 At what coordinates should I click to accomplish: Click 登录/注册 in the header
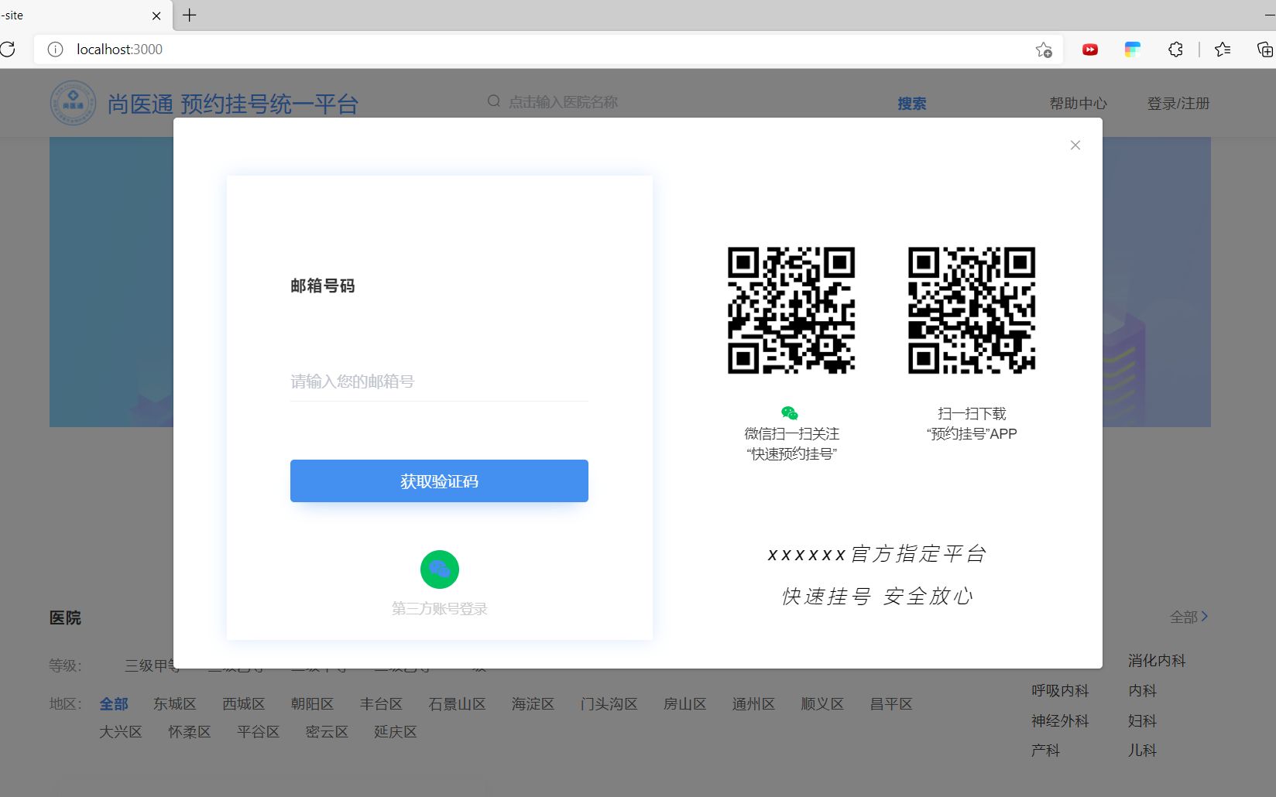point(1178,103)
